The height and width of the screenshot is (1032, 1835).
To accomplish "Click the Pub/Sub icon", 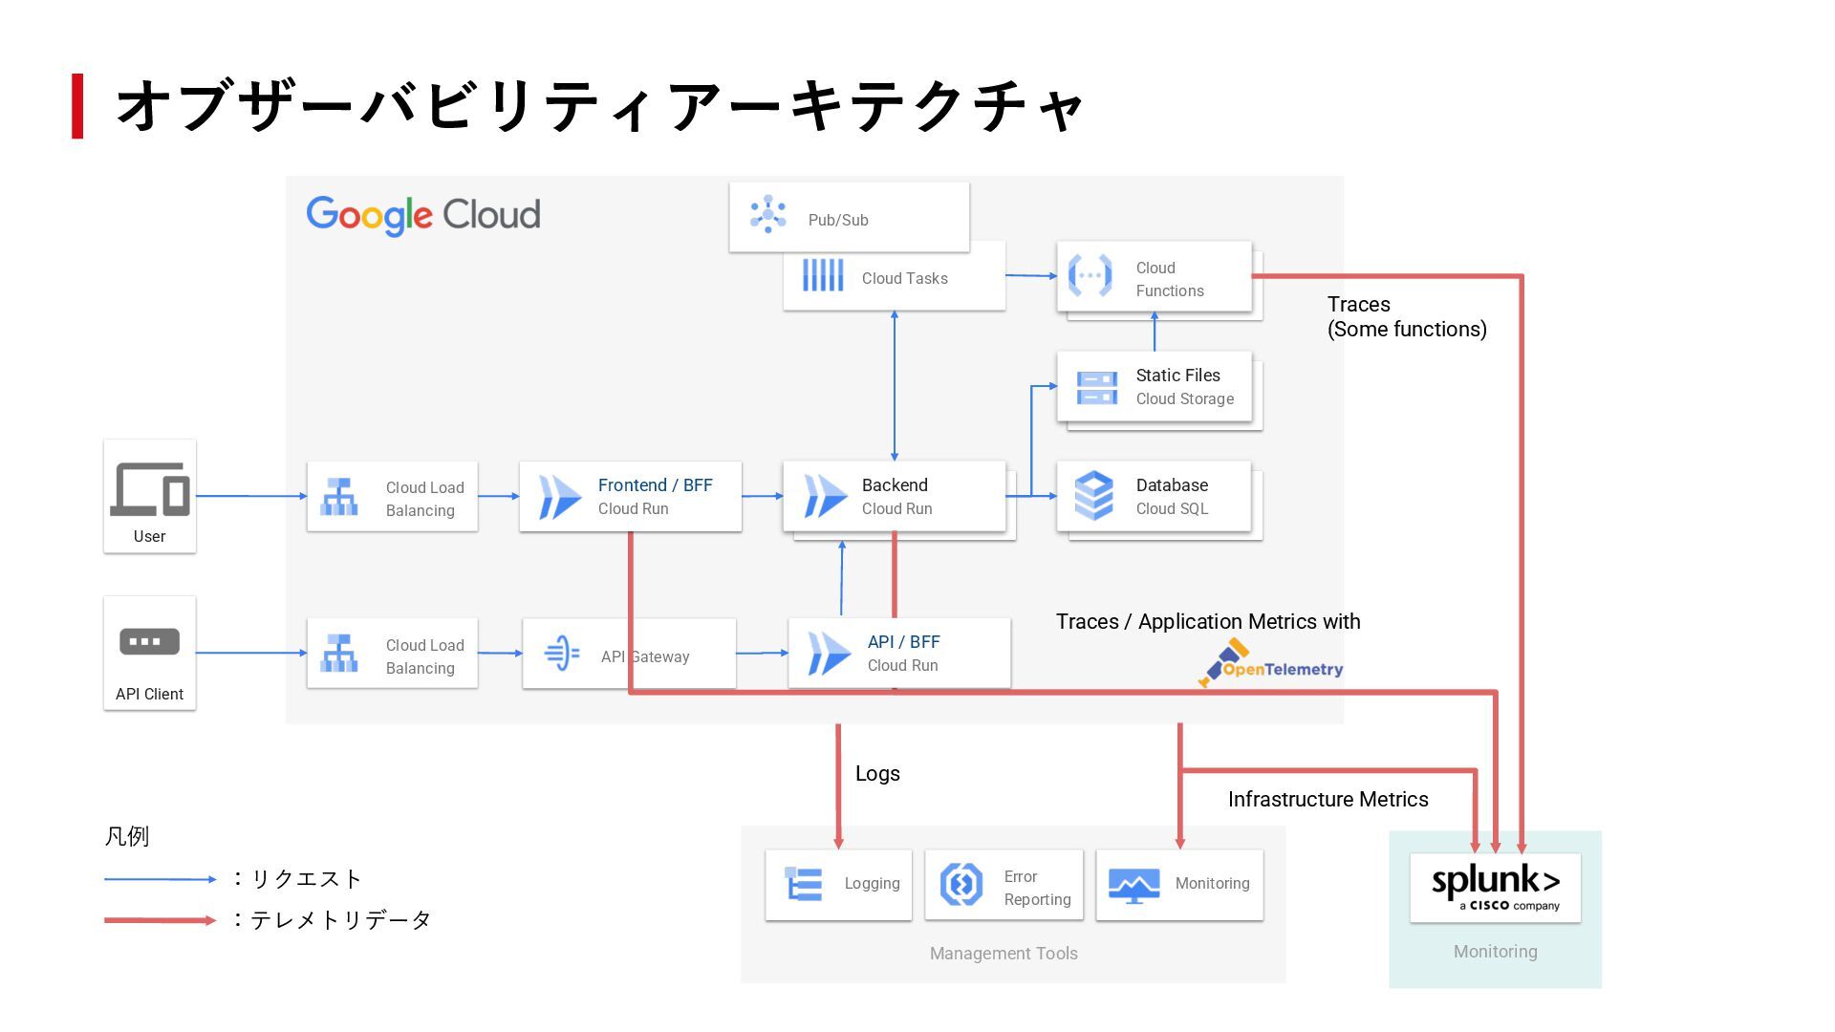I will tap(767, 215).
